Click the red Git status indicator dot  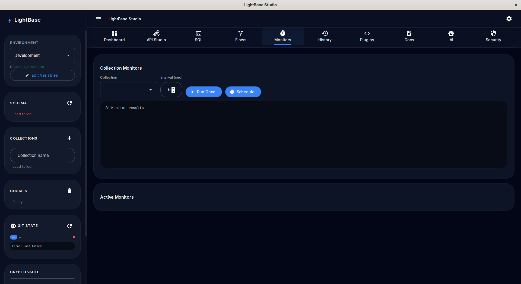click(x=74, y=237)
